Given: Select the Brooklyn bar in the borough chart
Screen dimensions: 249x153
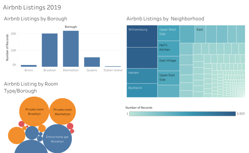Looking at the screenshot, I should click(x=50, y=50).
